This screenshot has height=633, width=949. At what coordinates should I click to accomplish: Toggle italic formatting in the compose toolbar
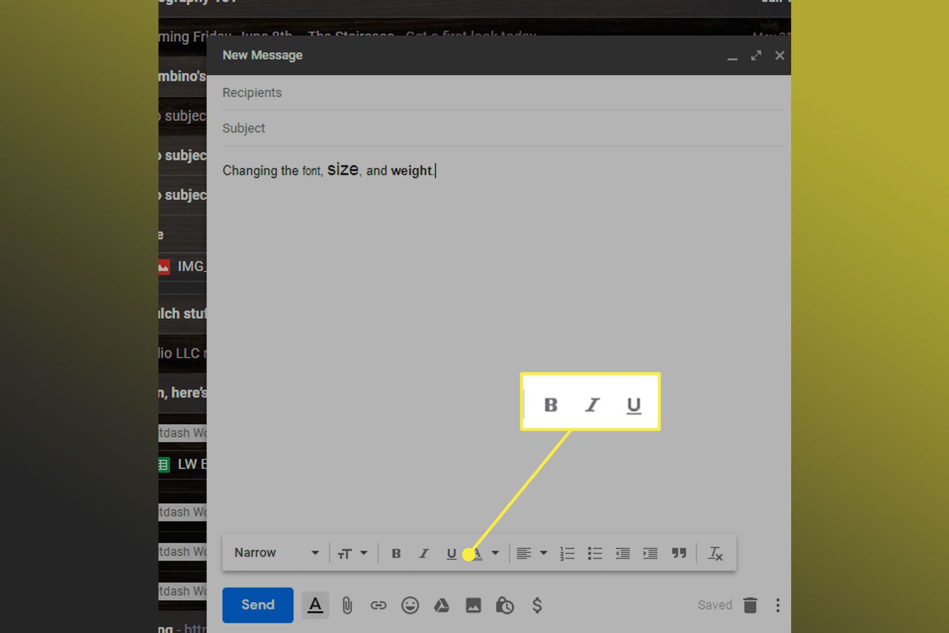pyautogui.click(x=424, y=553)
